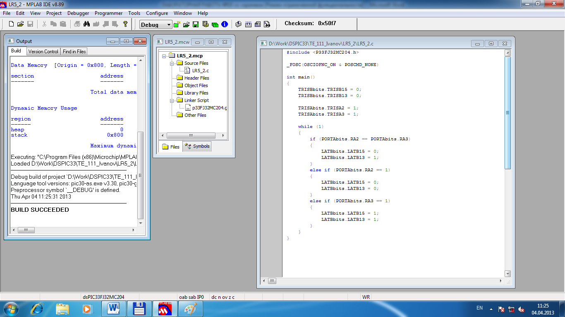
Task: Switch to Find in Files tab
Action: tap(74, 52)
